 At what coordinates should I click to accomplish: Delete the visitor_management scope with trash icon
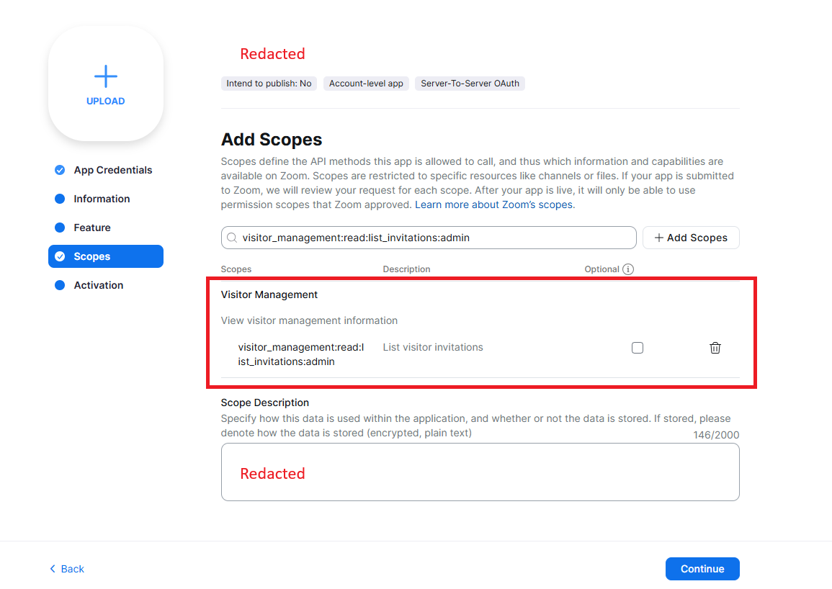[715, 348]
